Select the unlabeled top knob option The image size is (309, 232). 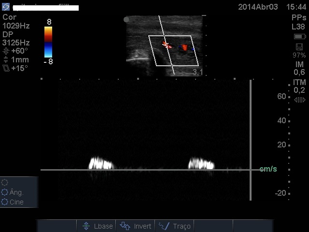(5, 182)
